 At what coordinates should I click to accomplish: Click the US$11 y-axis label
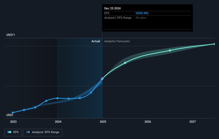click(x=11, y=35)
